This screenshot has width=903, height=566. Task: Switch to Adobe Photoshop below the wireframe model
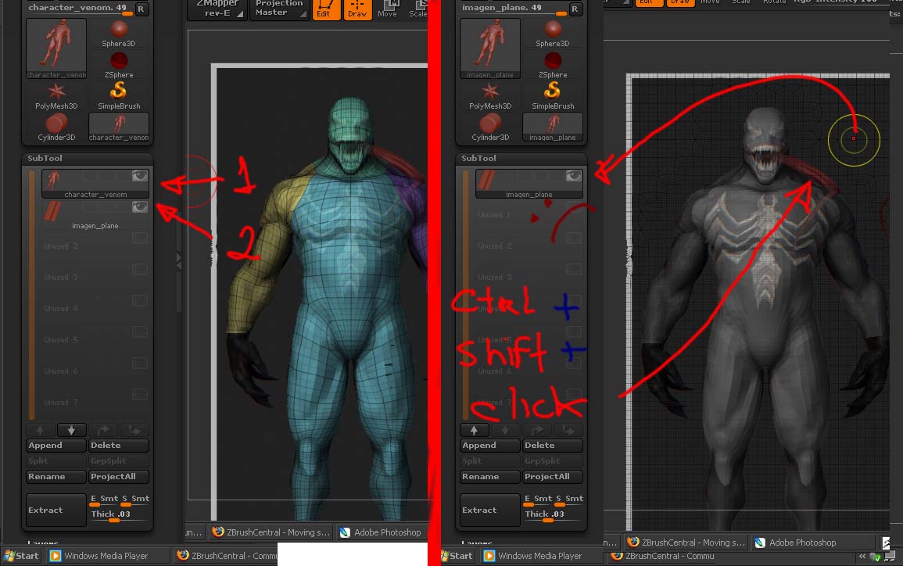pos(382,532)
